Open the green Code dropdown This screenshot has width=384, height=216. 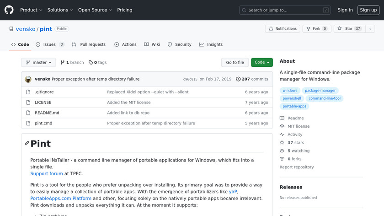262,63
